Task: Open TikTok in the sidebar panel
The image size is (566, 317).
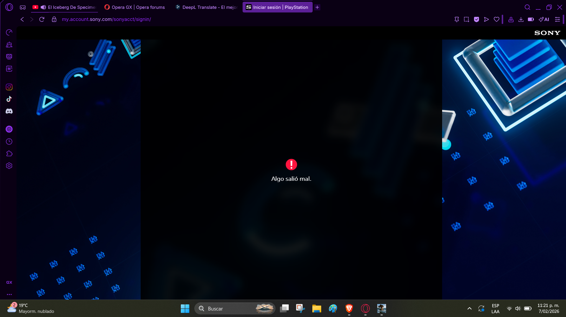Action: click(9, 99)
